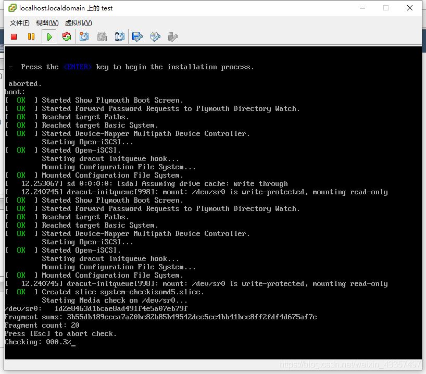Open the 文件(F) menu

coord(19,23)
